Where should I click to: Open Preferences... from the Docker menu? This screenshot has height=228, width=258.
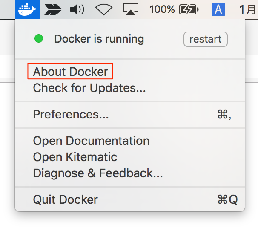pos(71,115)
